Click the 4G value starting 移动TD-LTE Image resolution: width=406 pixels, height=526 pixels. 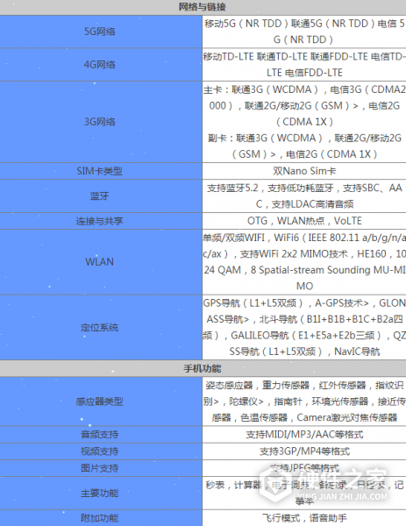(304, 64)
